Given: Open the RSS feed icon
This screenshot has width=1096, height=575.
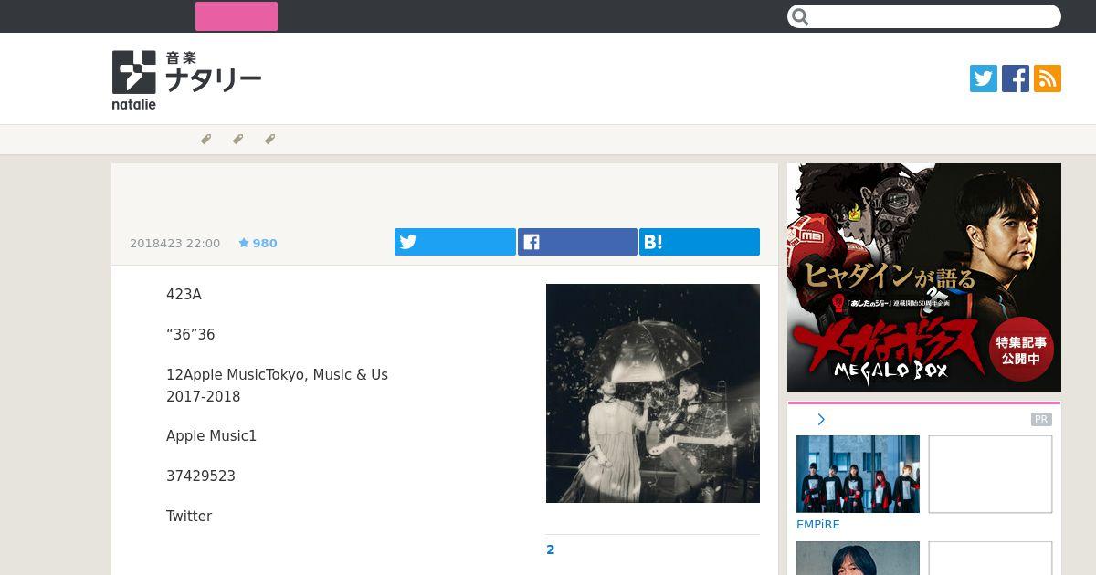Looking at the screenshot, I should pyautogui.click(x=1048, y=78).
